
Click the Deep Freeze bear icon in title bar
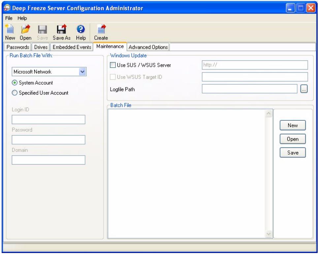(7, 8)
